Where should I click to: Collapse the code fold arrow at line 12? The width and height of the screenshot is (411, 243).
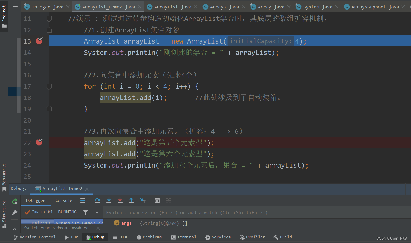pyautogui.click(x=49, y=30)
